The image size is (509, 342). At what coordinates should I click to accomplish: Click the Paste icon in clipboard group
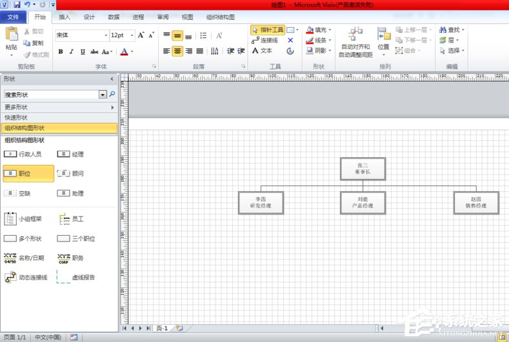pos(12,34)
